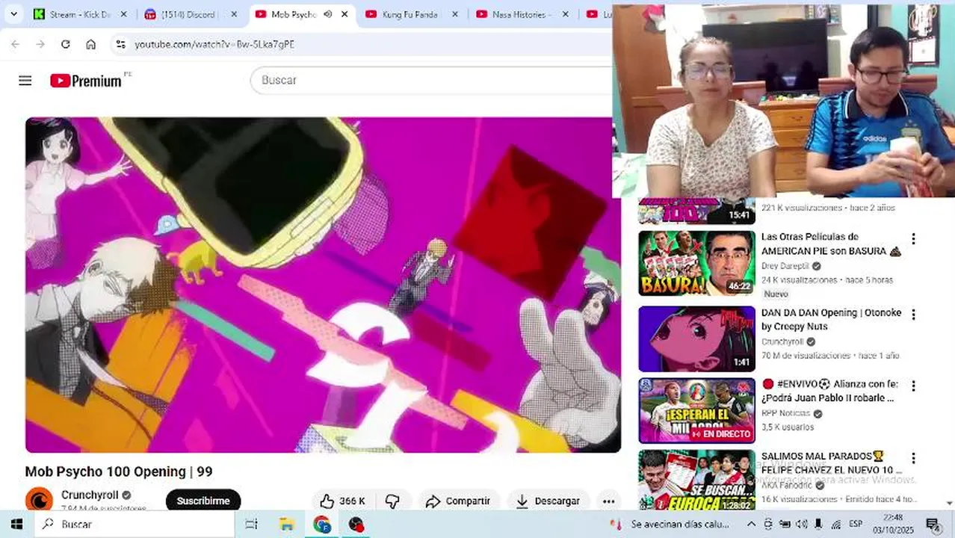Click the Windows taskbar Buscar search box
Image resolution: width=955 pixels, height=538 pixels.
coord(134,525)
